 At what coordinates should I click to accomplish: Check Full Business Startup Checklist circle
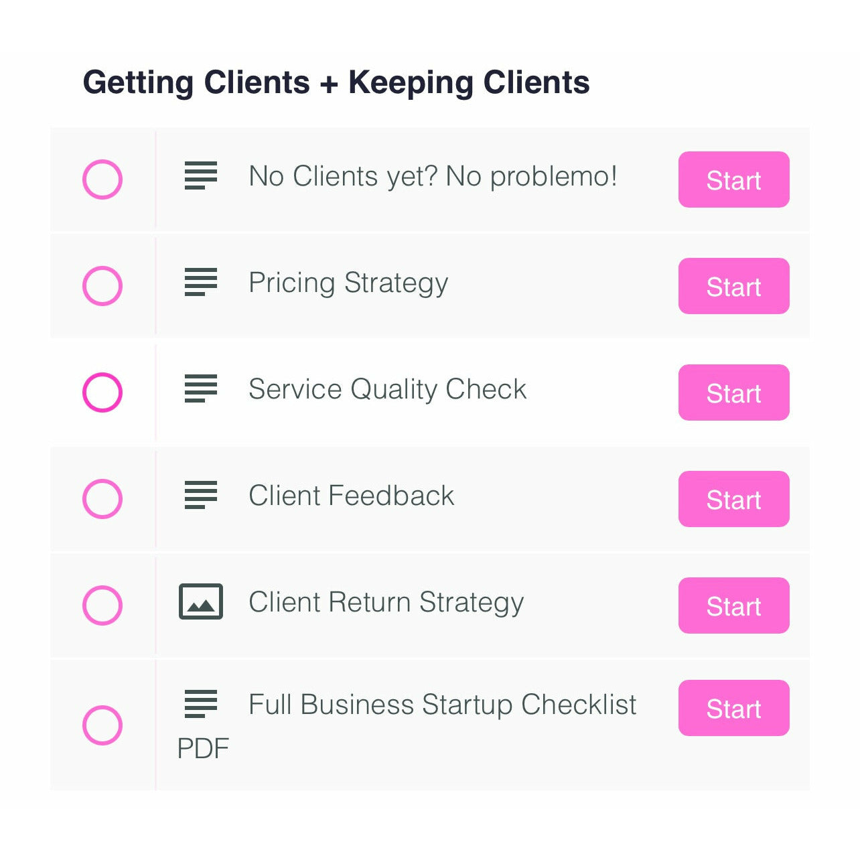(102, 725)
